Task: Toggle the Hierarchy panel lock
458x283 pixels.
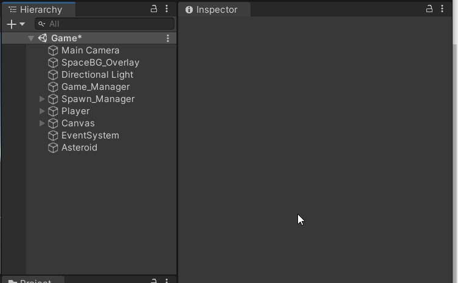Action: tap(154, 9)
